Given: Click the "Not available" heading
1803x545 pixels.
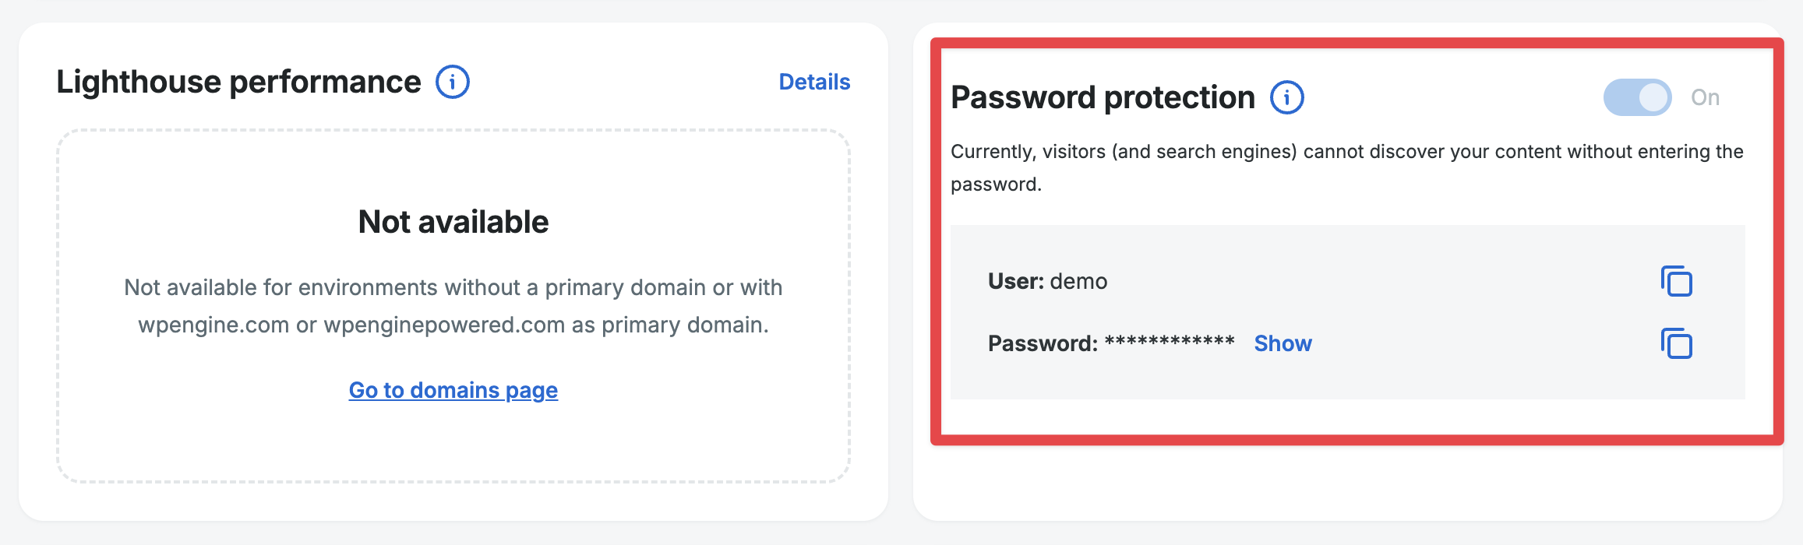Looking at the screenshot, I should coord(453,222).
